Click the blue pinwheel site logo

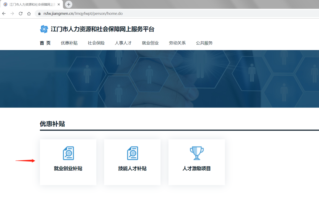click(44, 29)
